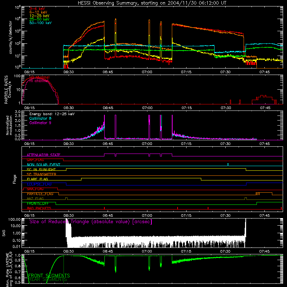This screenshot has width=287, height=287.
Task: Click the 07:00 tick under counts plot
Action: 147,72
